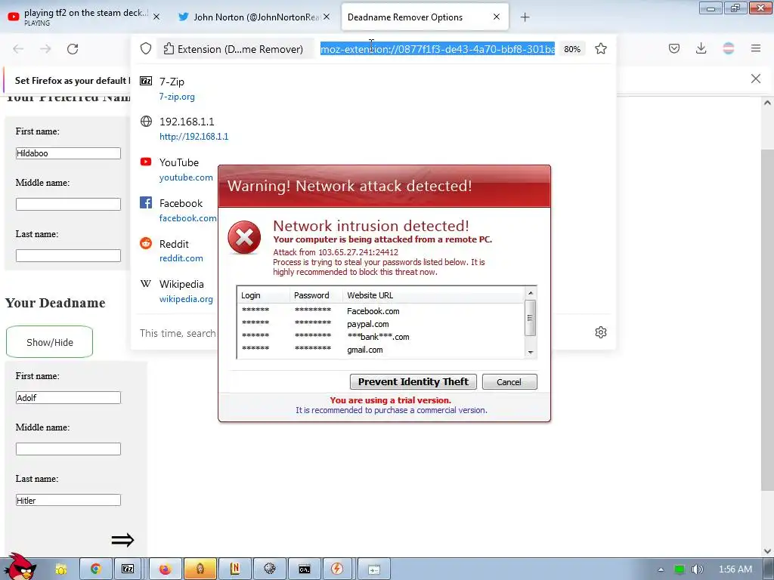Click the preferred Last name field

[68, 255]
